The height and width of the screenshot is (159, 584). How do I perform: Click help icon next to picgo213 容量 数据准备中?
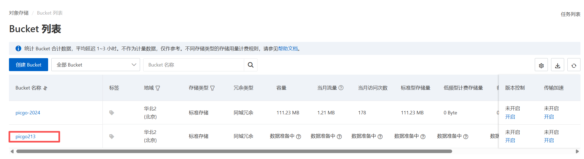(299, 137)
